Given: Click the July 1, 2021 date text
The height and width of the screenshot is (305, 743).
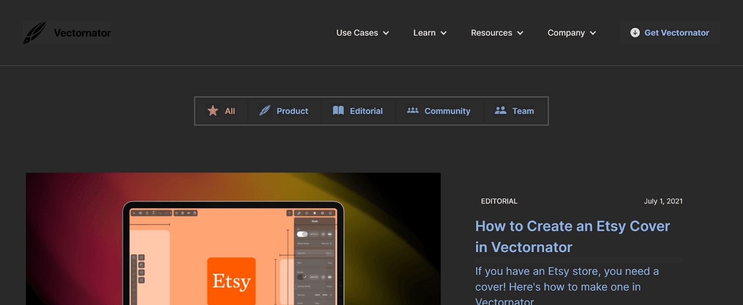Looking at the screenshot, I should [663, 201].
